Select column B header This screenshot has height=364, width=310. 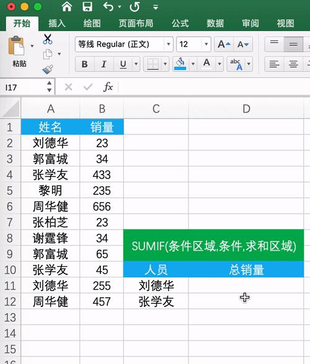[102, 108]
